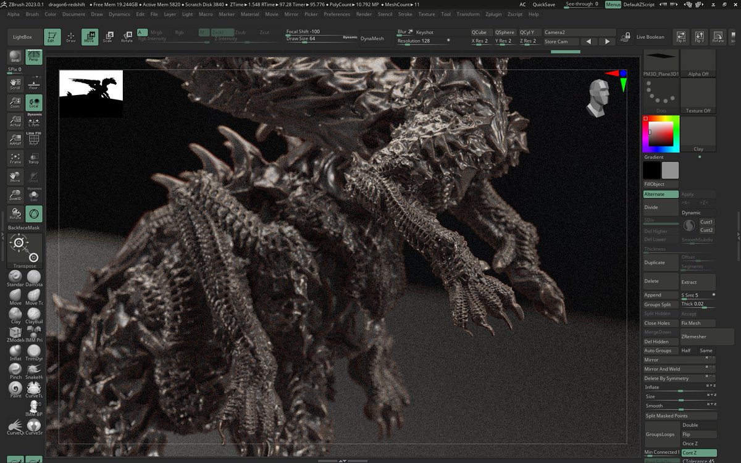Toggle PolyF wireframe display

34,140
